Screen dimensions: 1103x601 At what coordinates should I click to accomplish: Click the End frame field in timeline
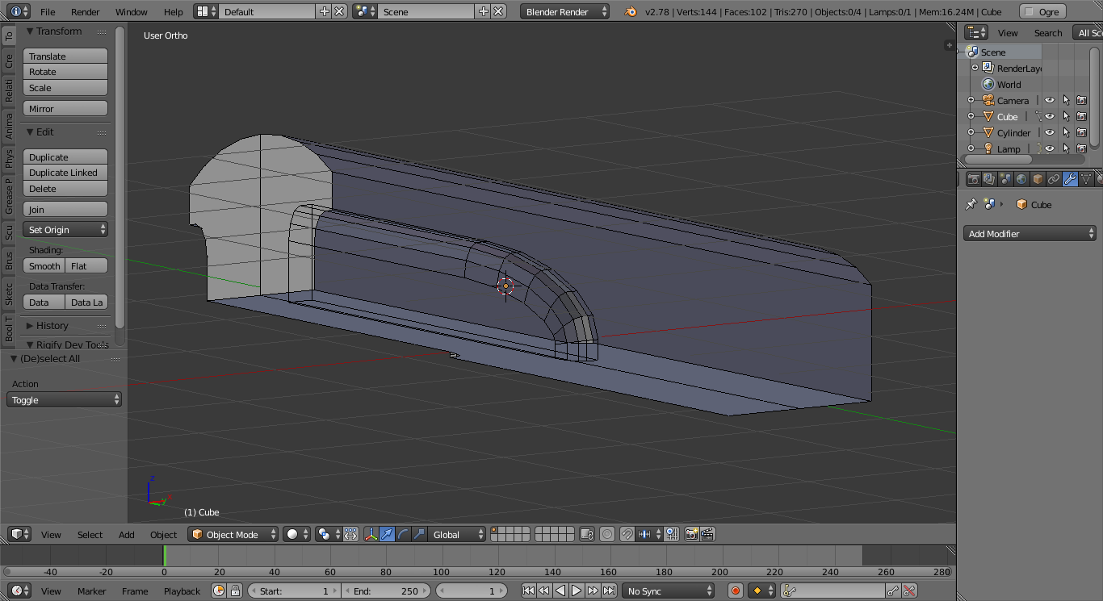click(386, 591)
